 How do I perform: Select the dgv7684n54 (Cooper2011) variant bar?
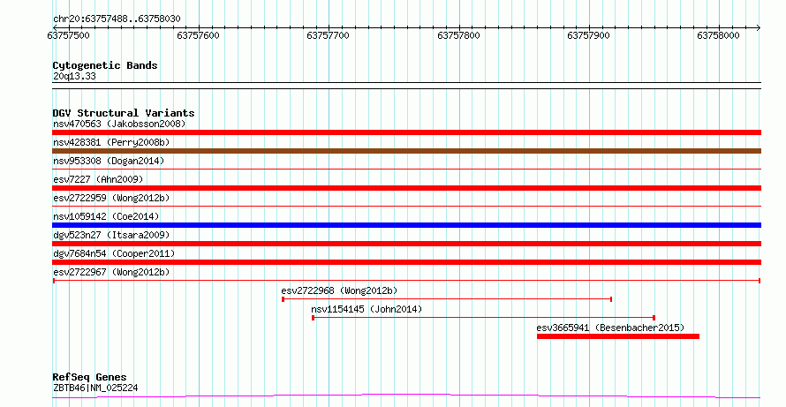[406, 262]
